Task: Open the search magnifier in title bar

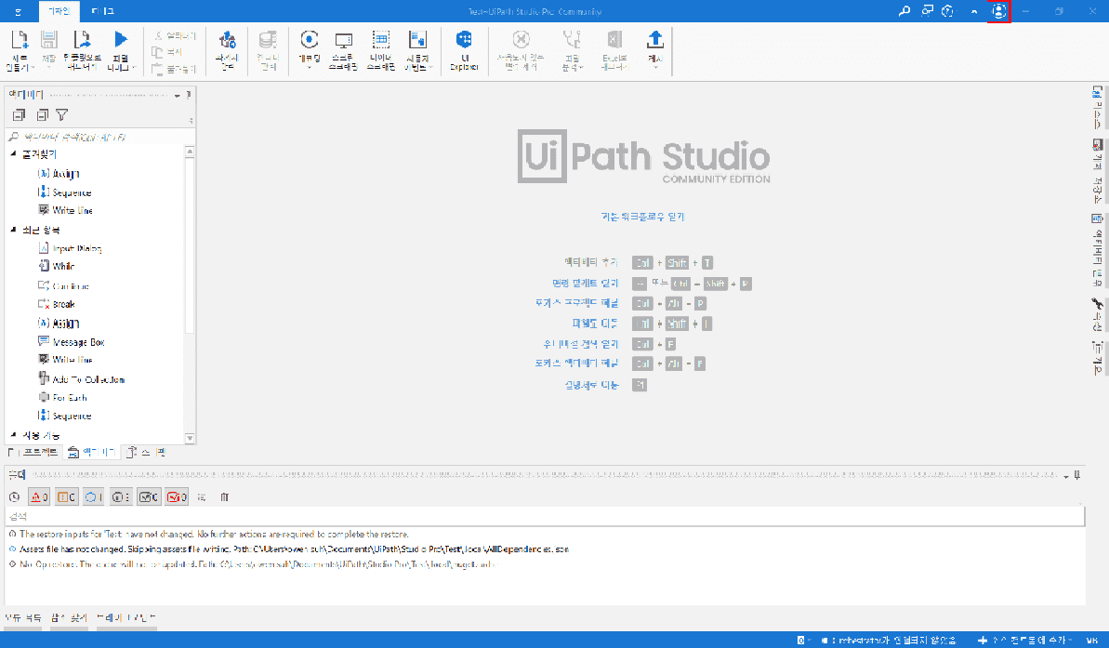Action: [904, 10]
